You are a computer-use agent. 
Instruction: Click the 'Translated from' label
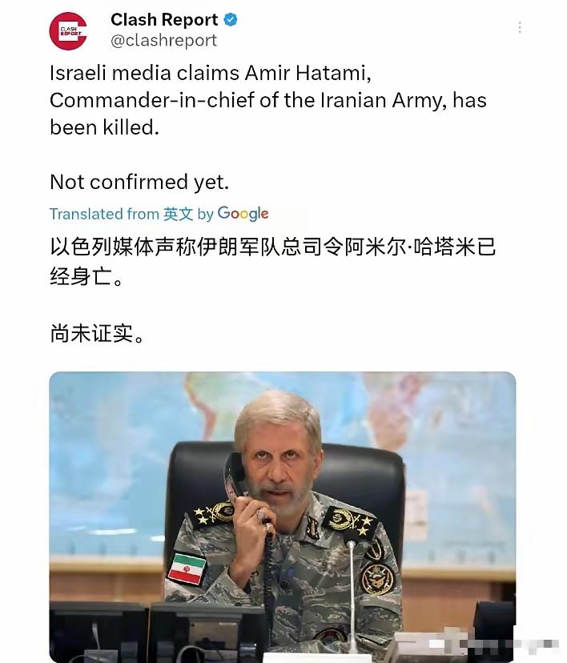pos(104,214)
